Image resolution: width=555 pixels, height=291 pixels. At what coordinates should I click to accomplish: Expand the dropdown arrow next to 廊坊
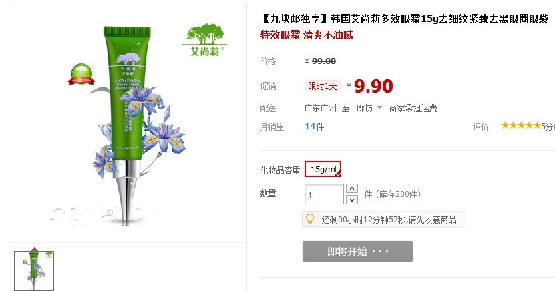pyautogui.click(x=379, y=107)
